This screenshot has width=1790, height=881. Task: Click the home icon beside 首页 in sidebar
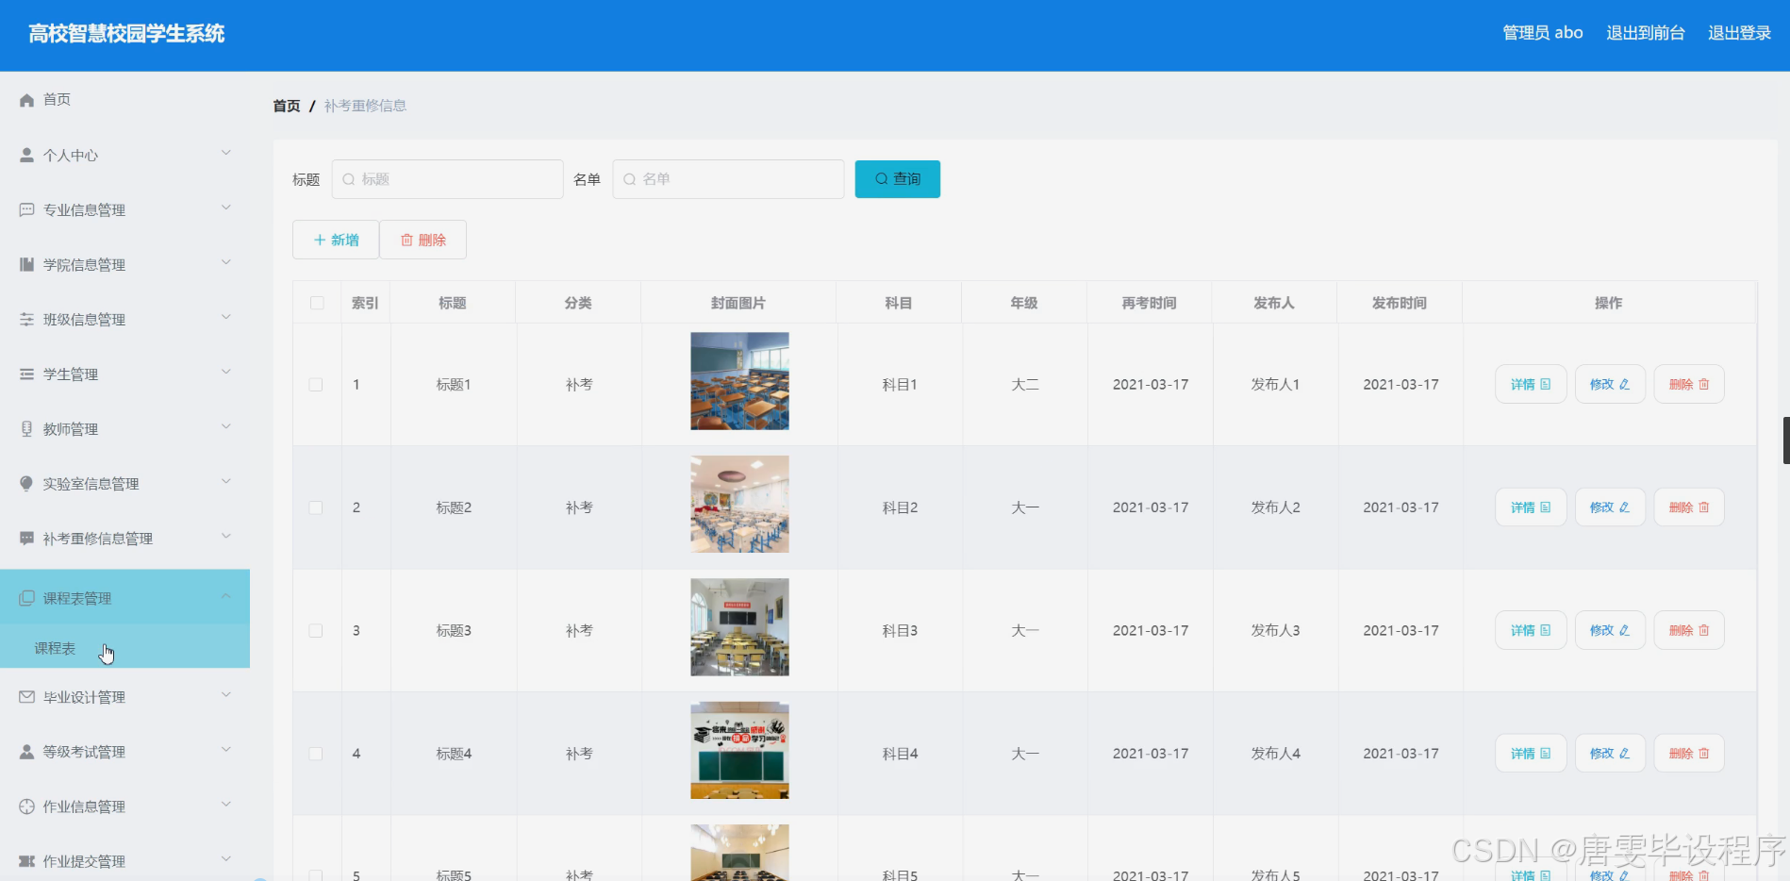26,100
